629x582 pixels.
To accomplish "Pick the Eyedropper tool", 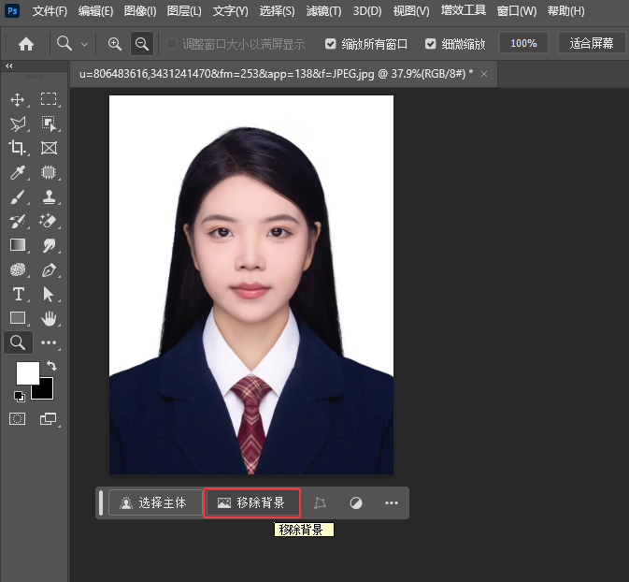I will (17, 172).
